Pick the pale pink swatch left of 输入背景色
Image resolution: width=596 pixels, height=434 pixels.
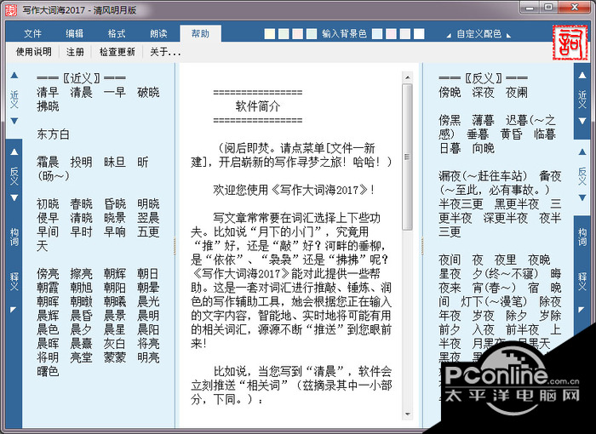[x=298, y=34]
